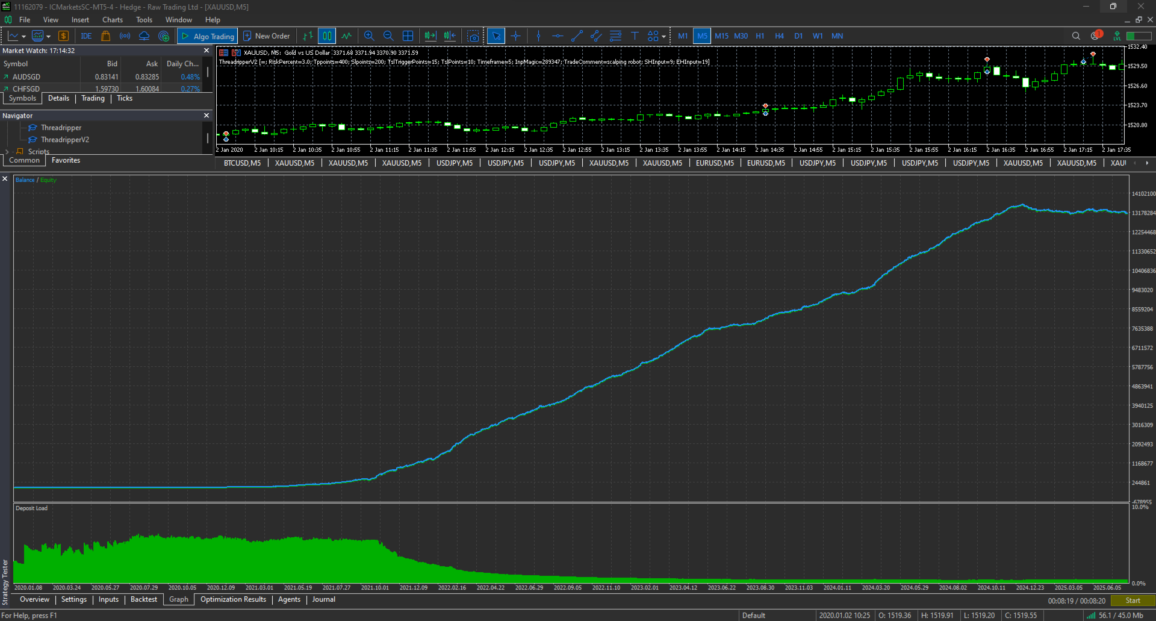The image size is (1156, 621).
Task: Select the Details tab in Market Watch
Action: click(x=58, y=98)
